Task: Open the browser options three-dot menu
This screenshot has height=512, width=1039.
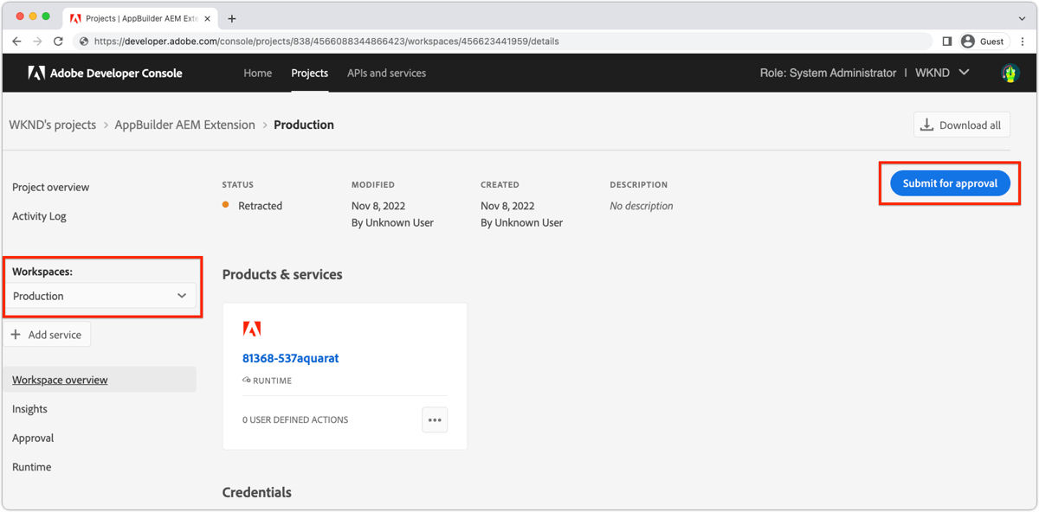Action: [x=1023, y=41]
